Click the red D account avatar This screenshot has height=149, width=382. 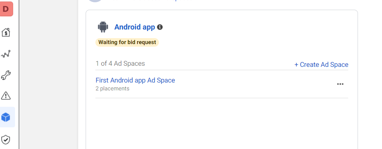point(6,9)
